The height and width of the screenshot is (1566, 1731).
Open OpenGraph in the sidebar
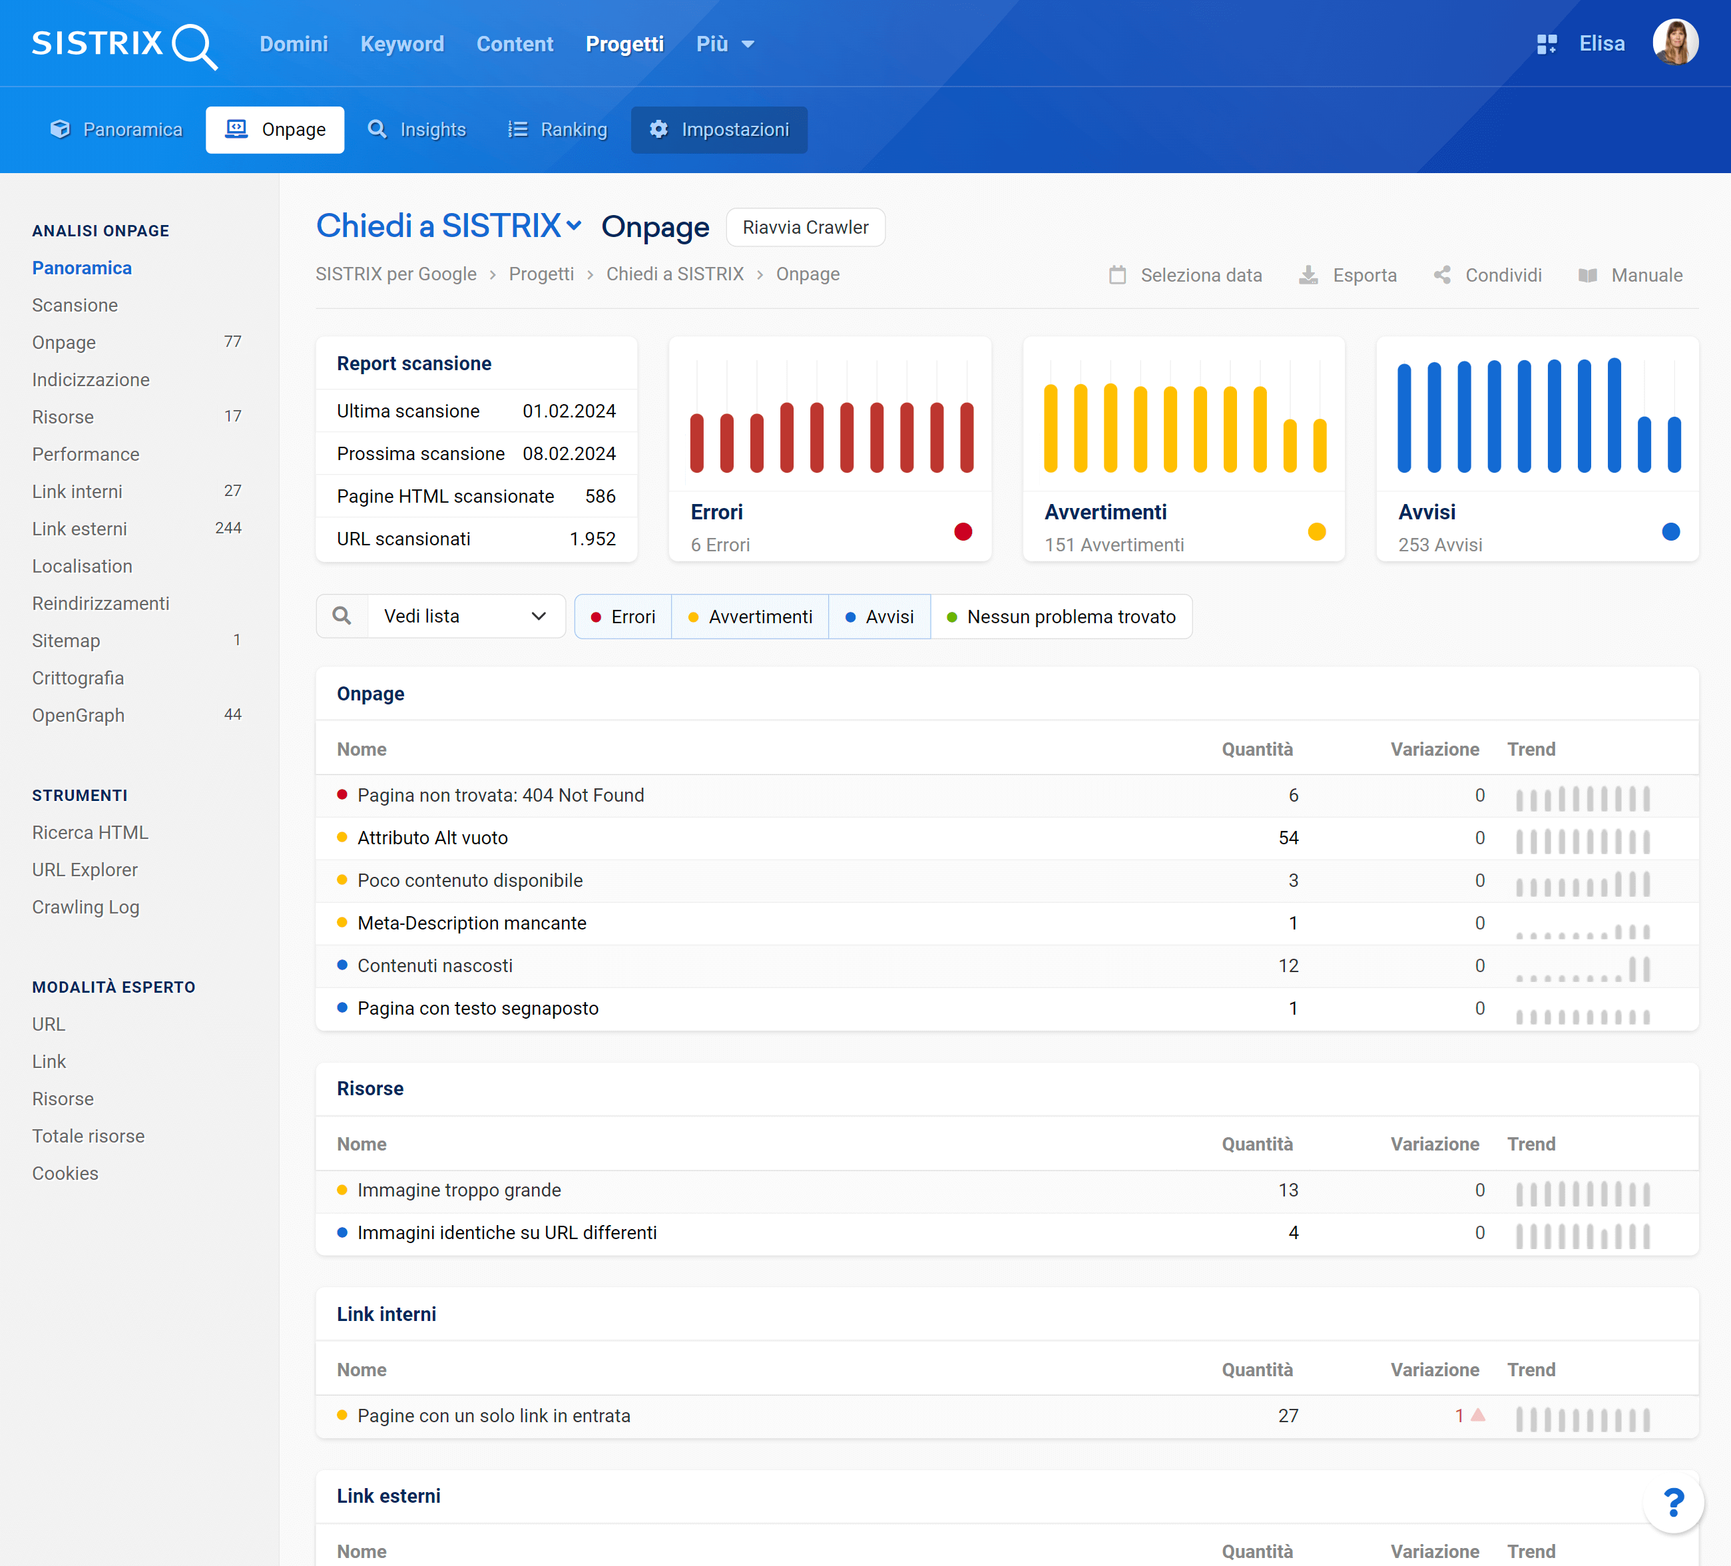click(78, 715)
